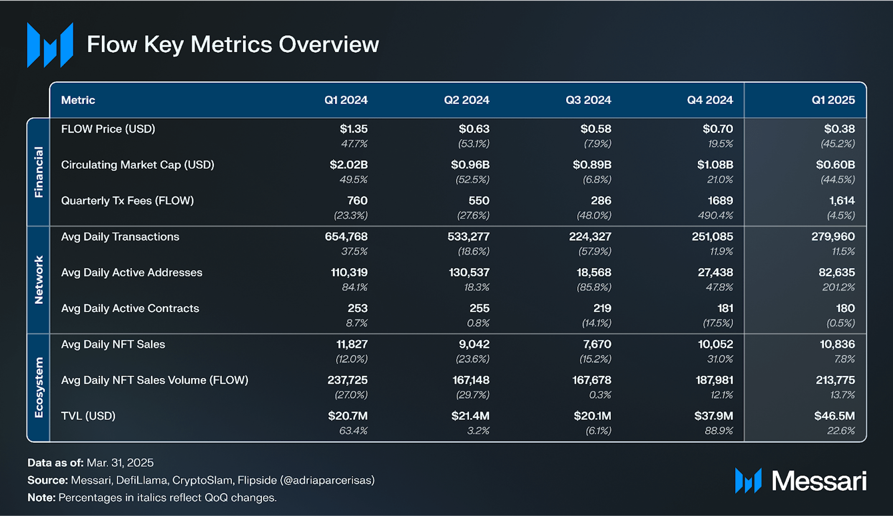Click the '110,319' active addresses value

click(x=349, y=273)
